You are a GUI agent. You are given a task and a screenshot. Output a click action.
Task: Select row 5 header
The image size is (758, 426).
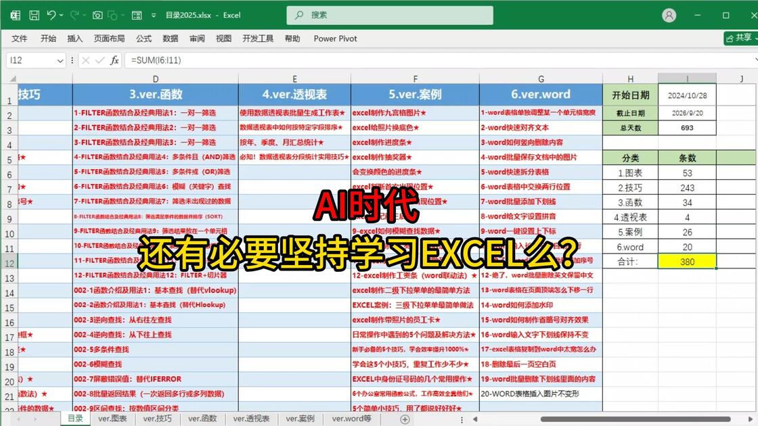tap(9, 160)
